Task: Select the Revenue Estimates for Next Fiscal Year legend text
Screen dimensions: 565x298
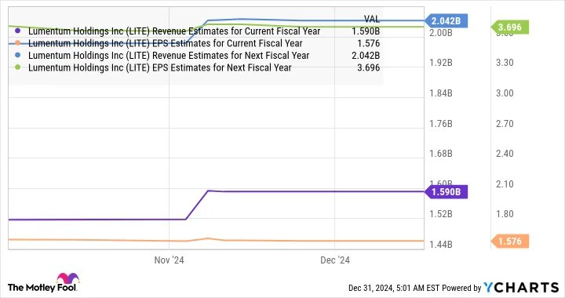Action: pos(169,56)
